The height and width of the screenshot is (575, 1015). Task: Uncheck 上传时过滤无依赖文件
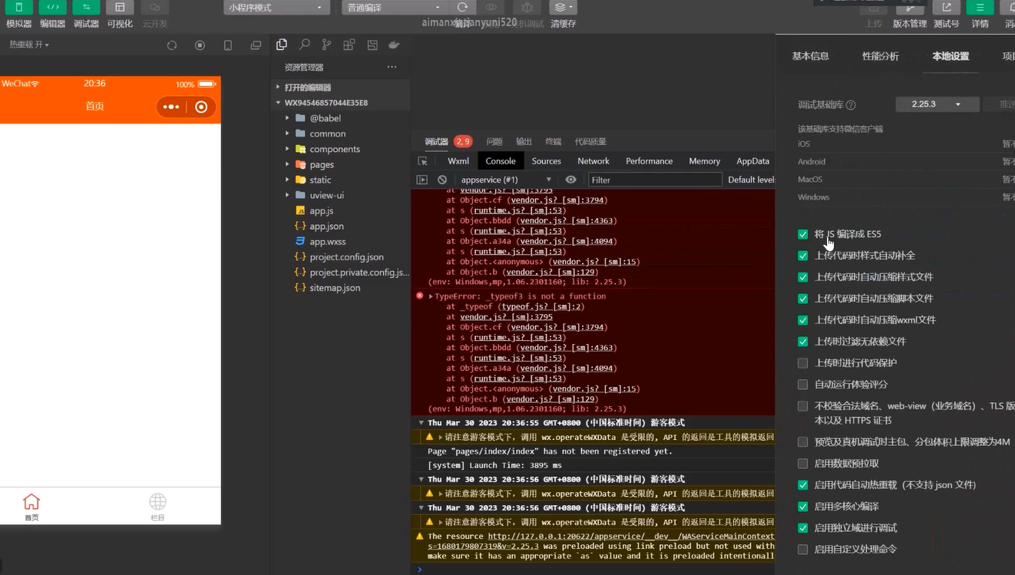(803, 342)
